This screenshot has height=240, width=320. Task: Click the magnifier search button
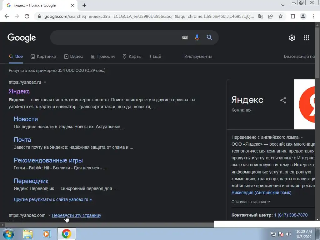[x=209, y=37]
